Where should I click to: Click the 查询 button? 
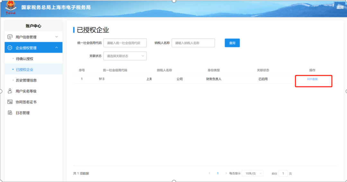tap(232, 43)
